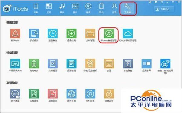The height and width of the screenshot is (113, 182).
Task: Open 移动硬盘 USB portable disk icon
Action: click(128, 64)
